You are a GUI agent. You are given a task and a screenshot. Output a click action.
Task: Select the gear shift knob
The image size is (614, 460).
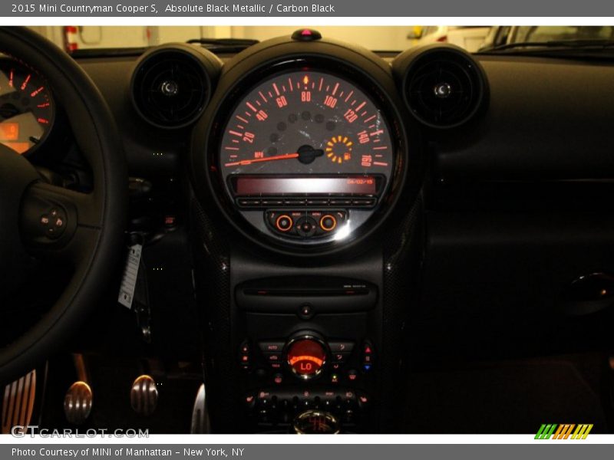tap(316, 422)
